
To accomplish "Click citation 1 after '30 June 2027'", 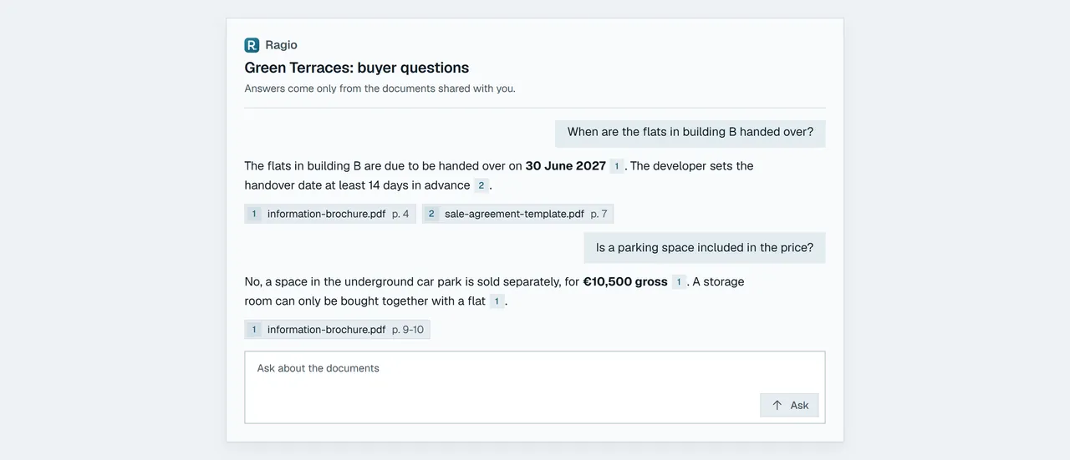I will (616, 166).
